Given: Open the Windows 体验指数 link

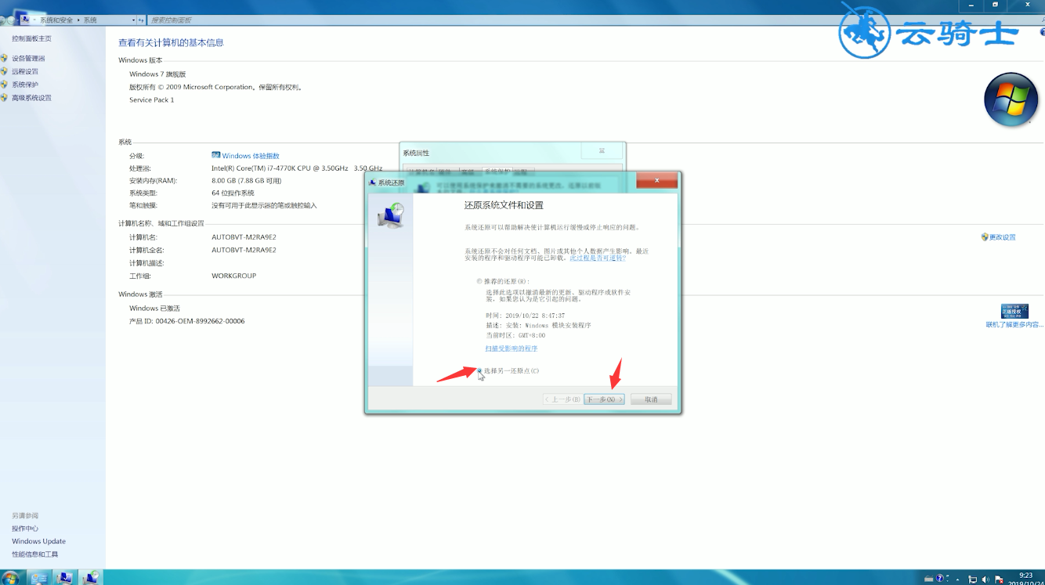Looking at the screenshot, I should click(x=251, y=156).
